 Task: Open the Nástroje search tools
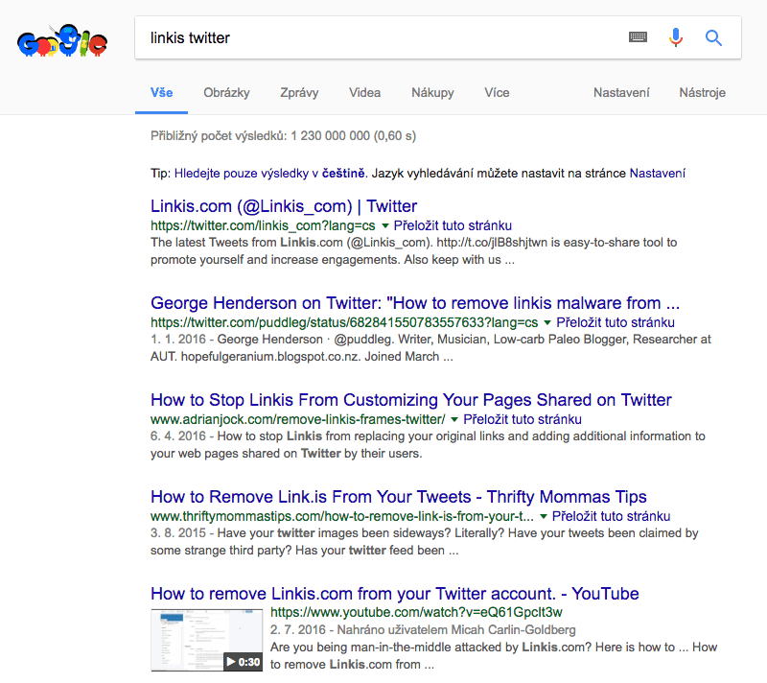(702, 93)
